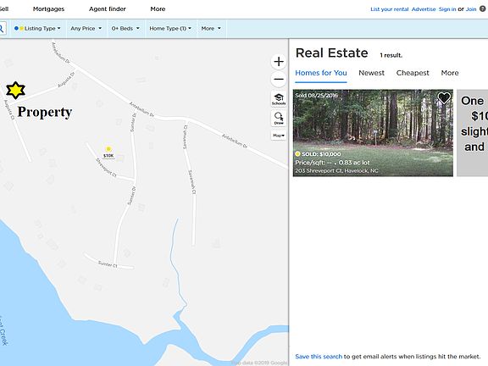The height and width of the screenshot is (366, 488).
Task: Open the help question mark icon
Action: coord(482,8)
